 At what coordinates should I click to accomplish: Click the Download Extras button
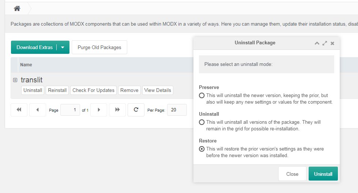[x=34, y=47]
